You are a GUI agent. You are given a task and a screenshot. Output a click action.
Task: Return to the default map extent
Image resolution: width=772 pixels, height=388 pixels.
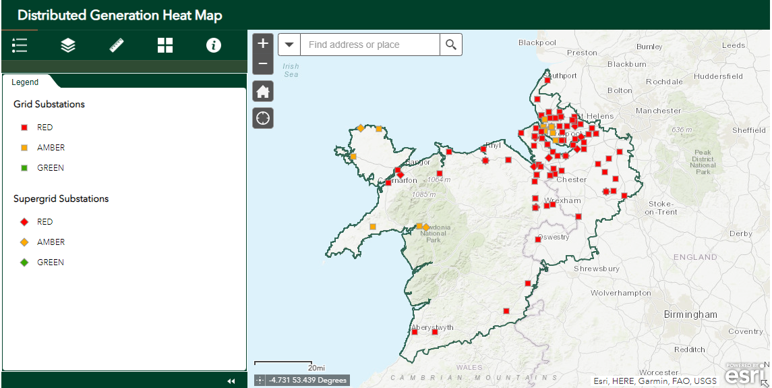tap(263, 91)
